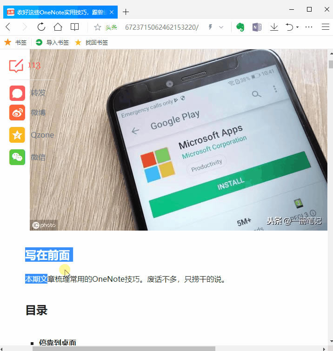The width and height of the screenshot is (333, 351).
Task: Expand the address bar dropdown arrow
Action: click(x=221, y=27)
